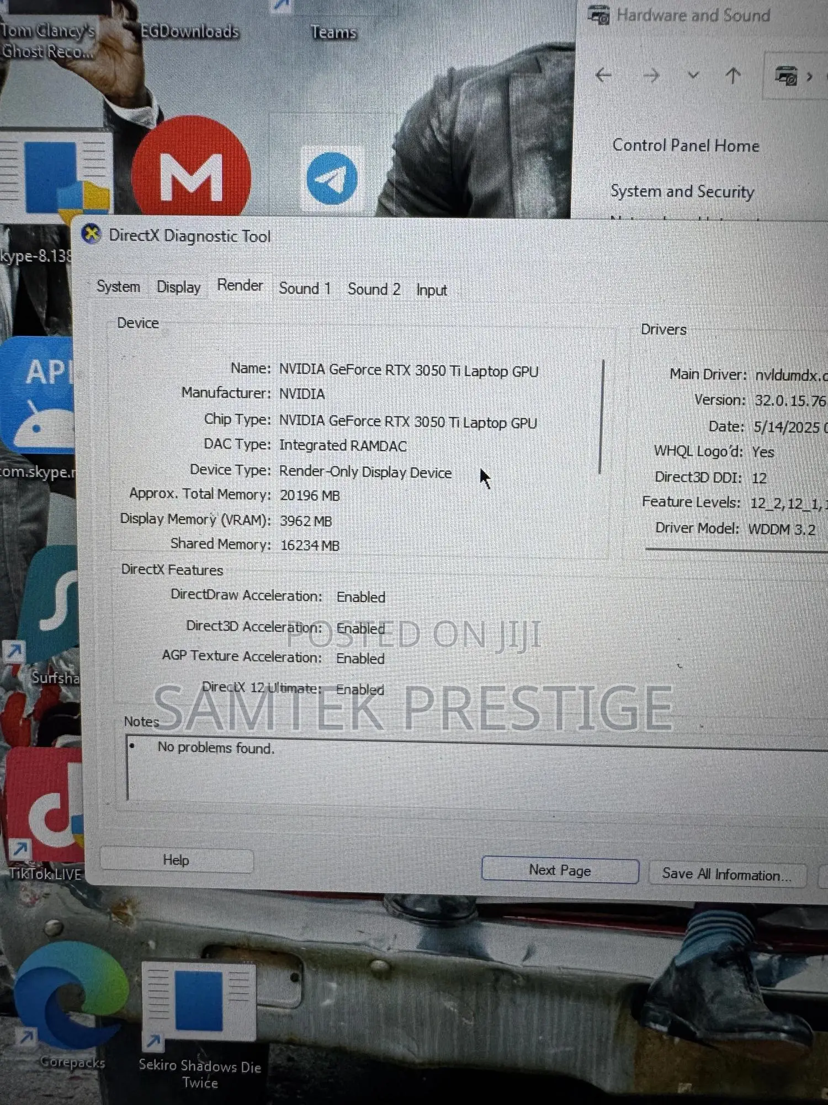
Task: Open the APK file icon on the desktop
Action: pyautogui.click(x=38, y=395)
